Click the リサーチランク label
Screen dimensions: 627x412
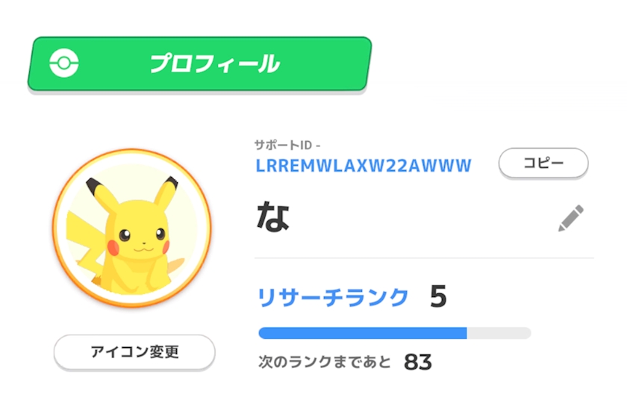pos(333,298)
